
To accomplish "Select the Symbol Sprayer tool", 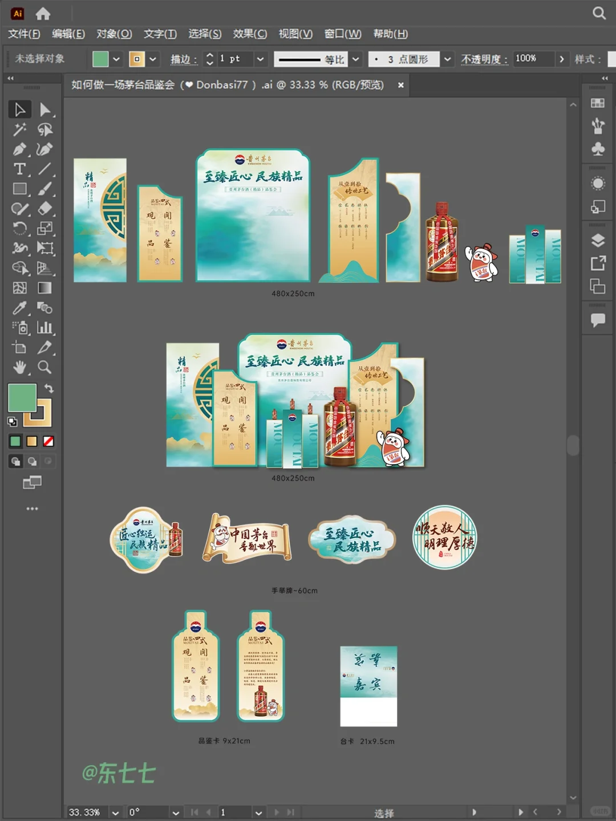I will (x=19, y=328).
